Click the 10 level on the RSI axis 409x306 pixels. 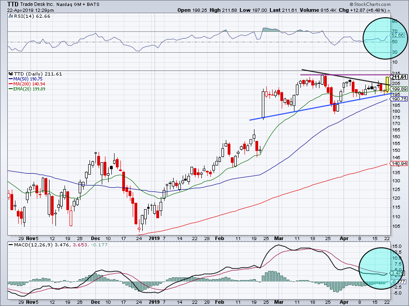click(x=395, y=62)
